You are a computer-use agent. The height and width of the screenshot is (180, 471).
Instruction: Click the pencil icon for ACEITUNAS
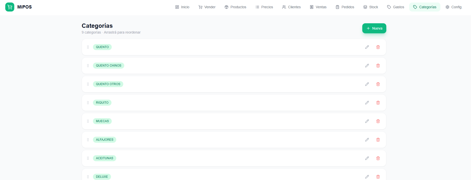[367, 158]
